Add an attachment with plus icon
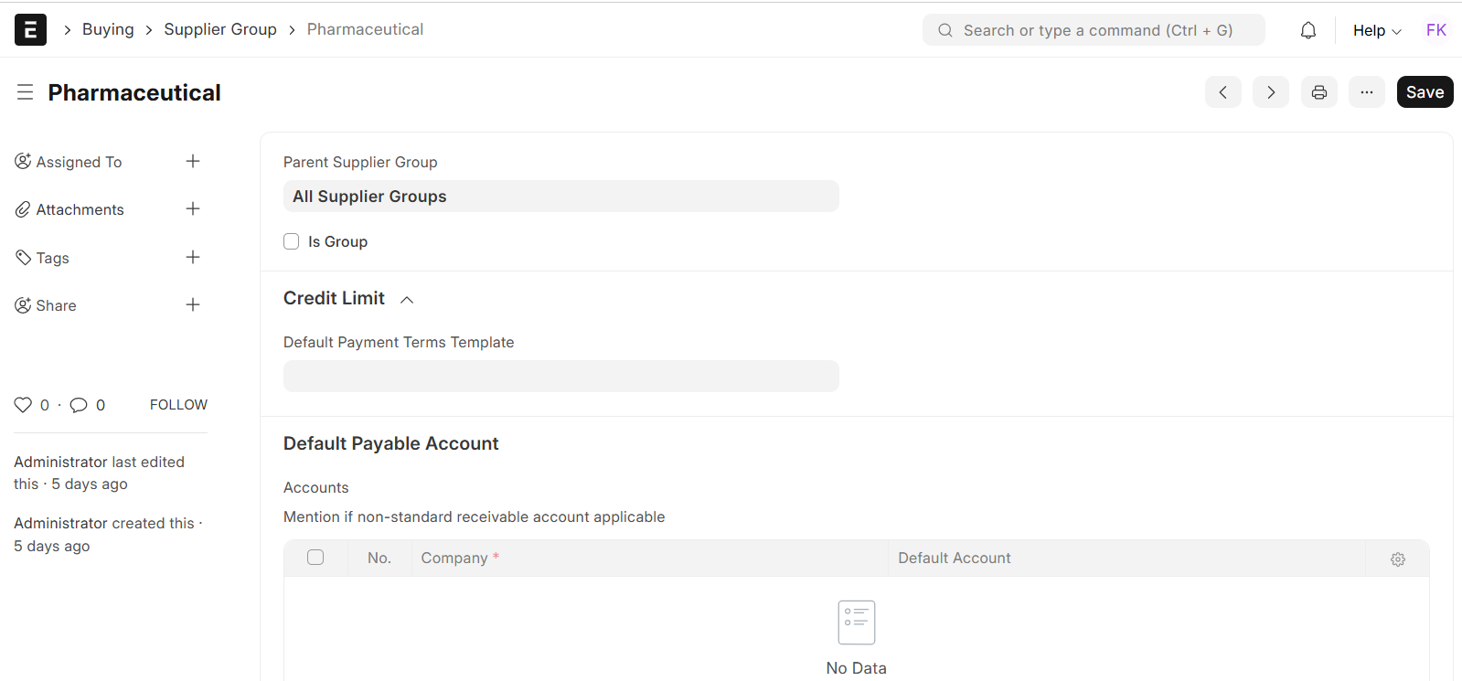 [193, 209]
